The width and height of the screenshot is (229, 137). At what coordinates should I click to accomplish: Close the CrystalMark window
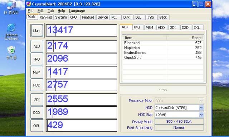click(208, 4)
